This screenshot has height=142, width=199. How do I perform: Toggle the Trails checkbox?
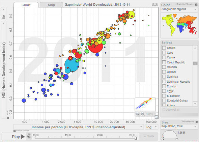145,136
